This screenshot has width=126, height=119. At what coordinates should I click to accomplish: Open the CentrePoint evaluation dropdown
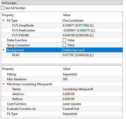(92, 109)
